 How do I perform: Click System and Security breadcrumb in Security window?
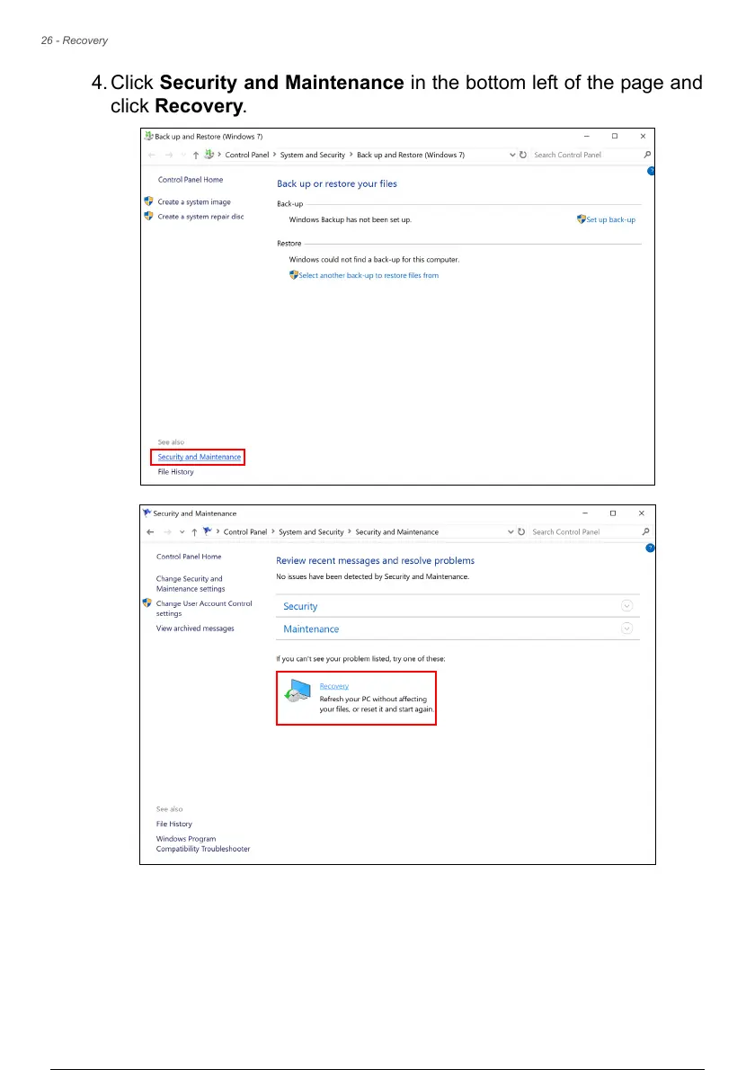(311, 531)
